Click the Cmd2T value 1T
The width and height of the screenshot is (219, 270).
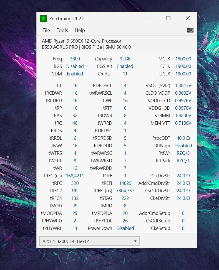point(125,74)
